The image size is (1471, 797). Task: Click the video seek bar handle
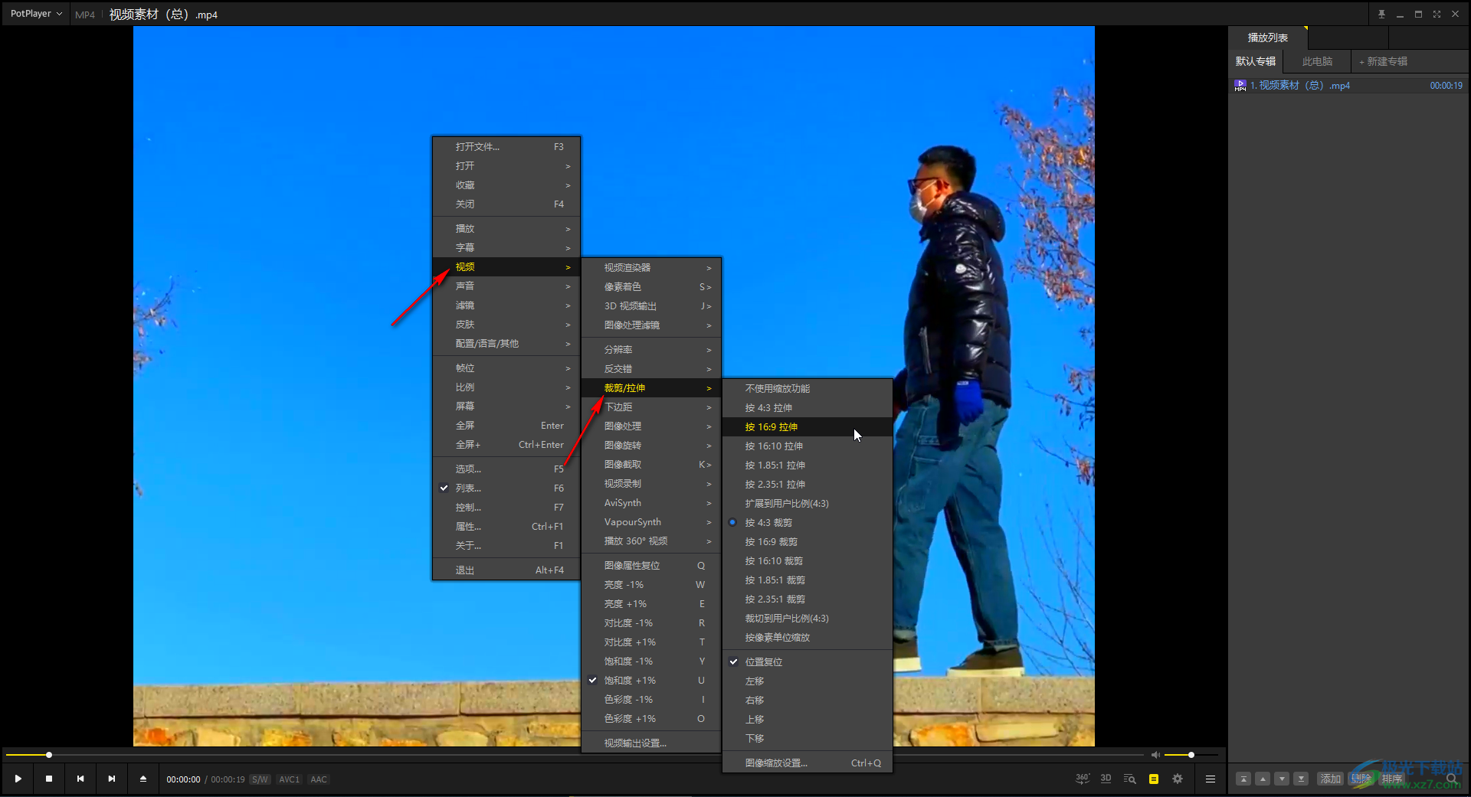pos(49,755)
